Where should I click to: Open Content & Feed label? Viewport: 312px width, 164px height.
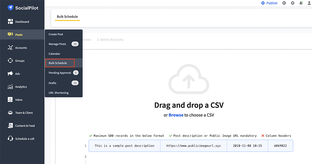(x=25, y=126)
